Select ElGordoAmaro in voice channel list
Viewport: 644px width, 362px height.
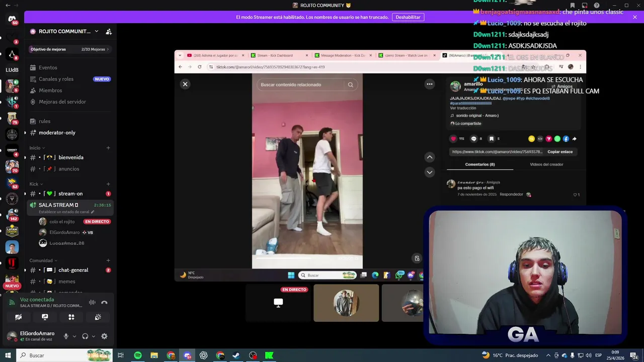pyautogui.click(x=64, y=232)
